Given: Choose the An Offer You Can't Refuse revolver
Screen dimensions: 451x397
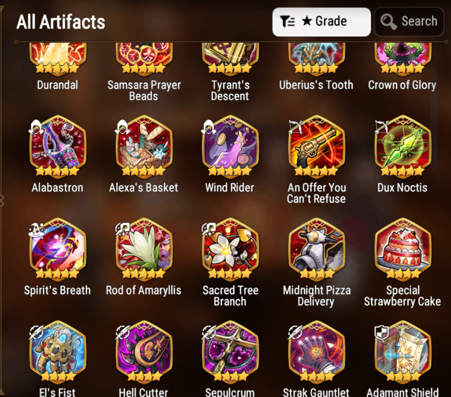Looking at the screenshot, I should pos(317,145).
